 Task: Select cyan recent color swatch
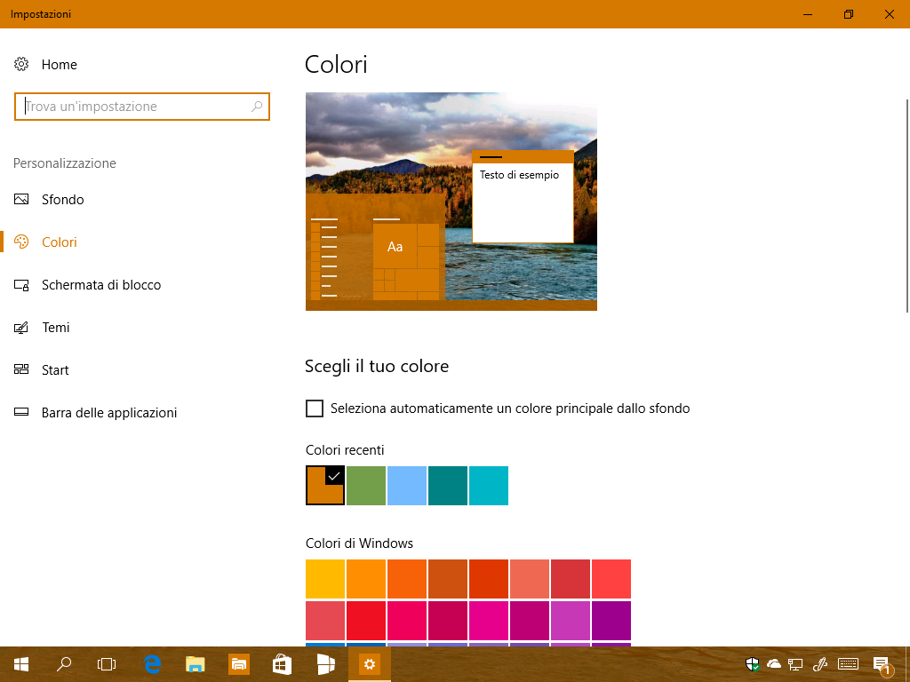(489, 486)
